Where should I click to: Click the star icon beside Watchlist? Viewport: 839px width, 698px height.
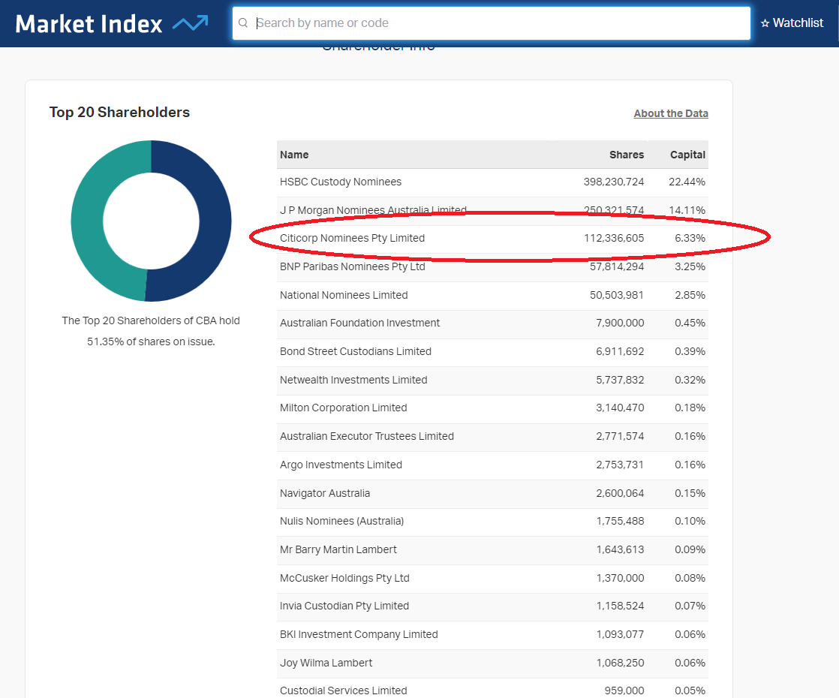(765, 23)
